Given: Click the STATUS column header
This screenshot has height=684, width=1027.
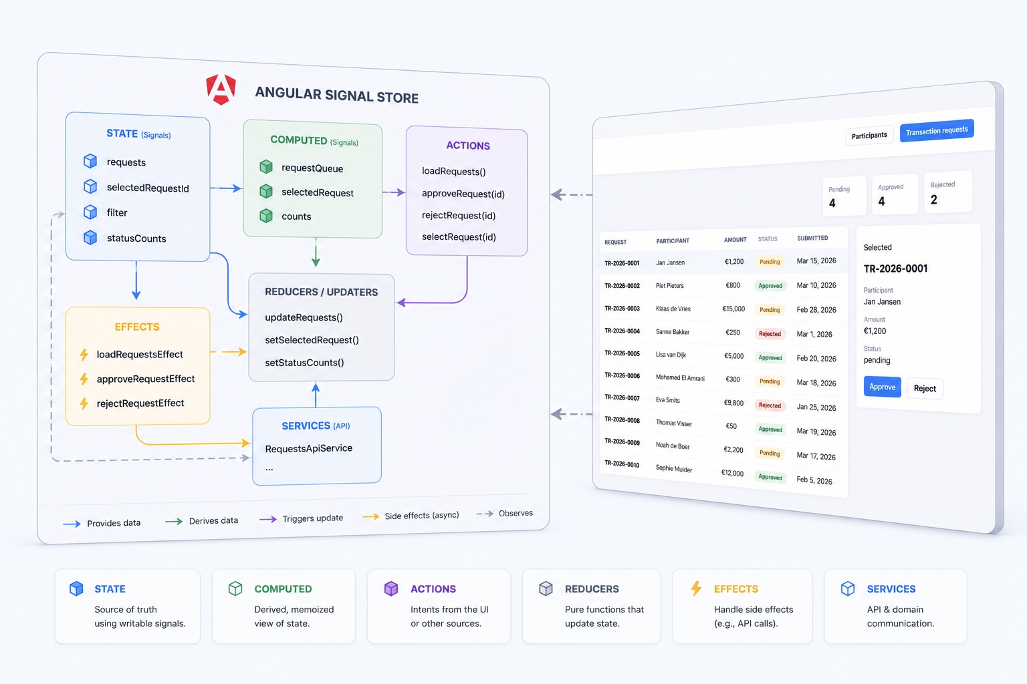Looking at the screenshot, I should (768, 238).
